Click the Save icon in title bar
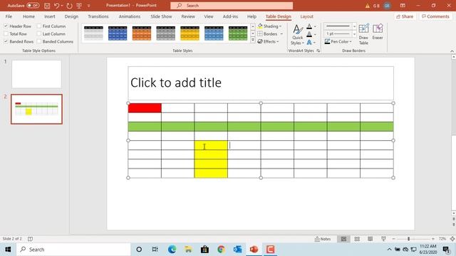456x256 pixels. 47,6
